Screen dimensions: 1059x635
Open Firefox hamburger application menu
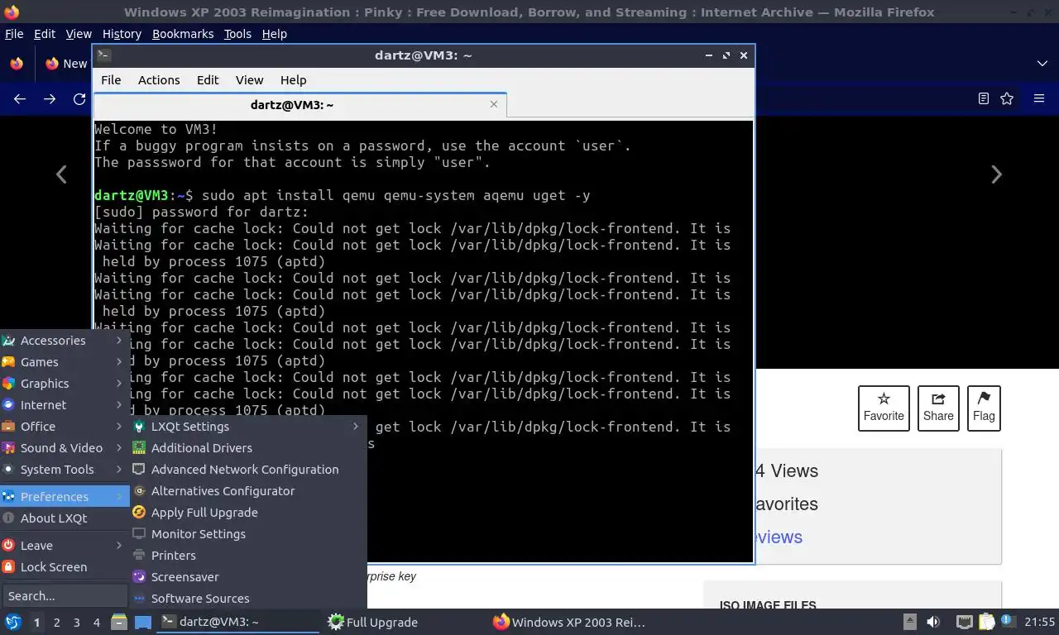pyautogui.click(x=1039, y=98)
